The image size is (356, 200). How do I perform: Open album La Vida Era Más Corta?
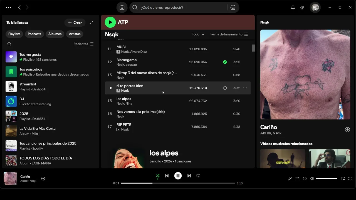pos(51,131)
